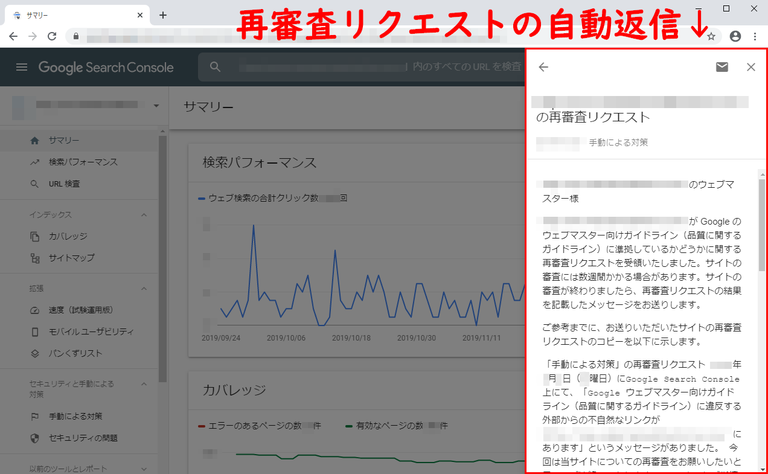Screen dimensions: 768x474
Task: Click the Google Search Console logo
Action: [106, 67]
